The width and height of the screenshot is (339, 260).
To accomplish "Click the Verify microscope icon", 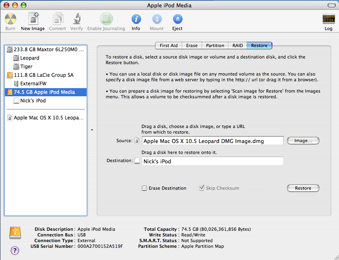I will coord(77,19).
